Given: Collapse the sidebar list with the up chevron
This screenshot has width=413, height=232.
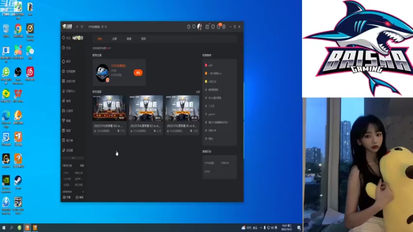Looking at the screenshot, I should point(73,158).
